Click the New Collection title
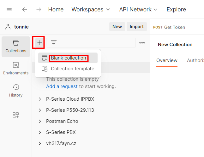 point(175,45)
